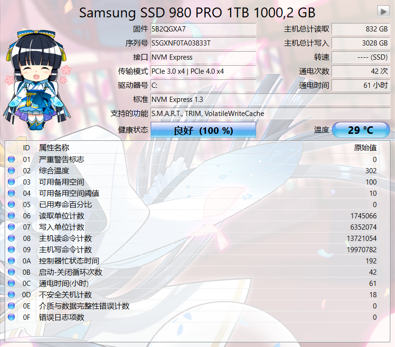395x347 pixels.
Task: Click the status orb for attribute 0A
Action: click(x=11, y=261)
